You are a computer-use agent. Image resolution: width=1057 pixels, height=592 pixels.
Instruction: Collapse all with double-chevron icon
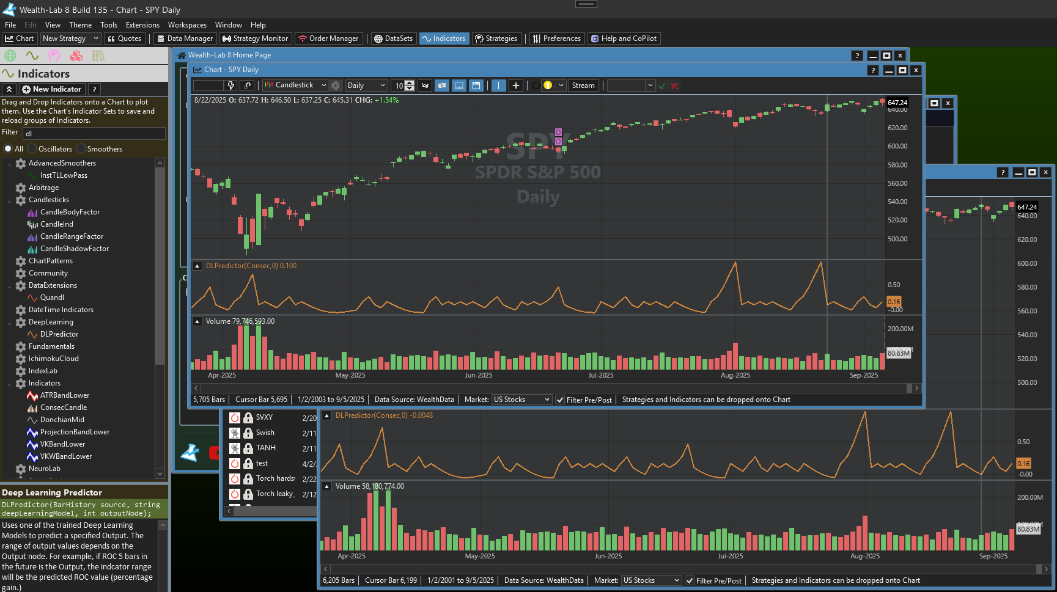(9, 89)
